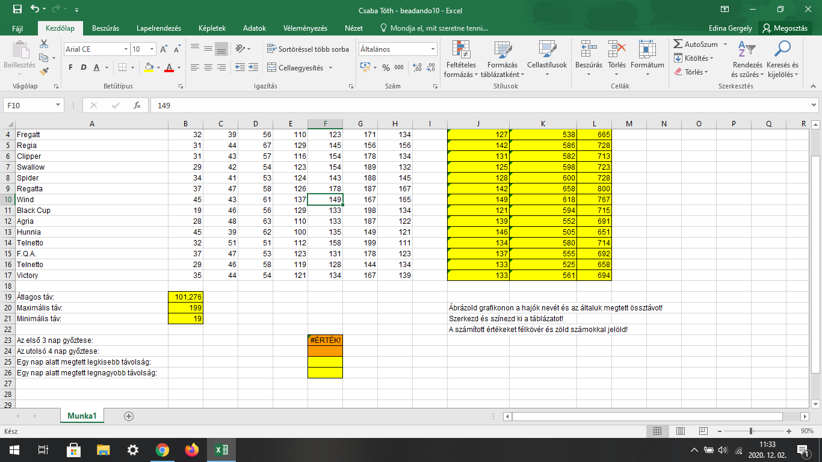Image resolution: width=822 pixels, height=462 pixels.
Task: Open the font name Arial CE dropdown
Action: pyautogui.click(x=126, y=49)
